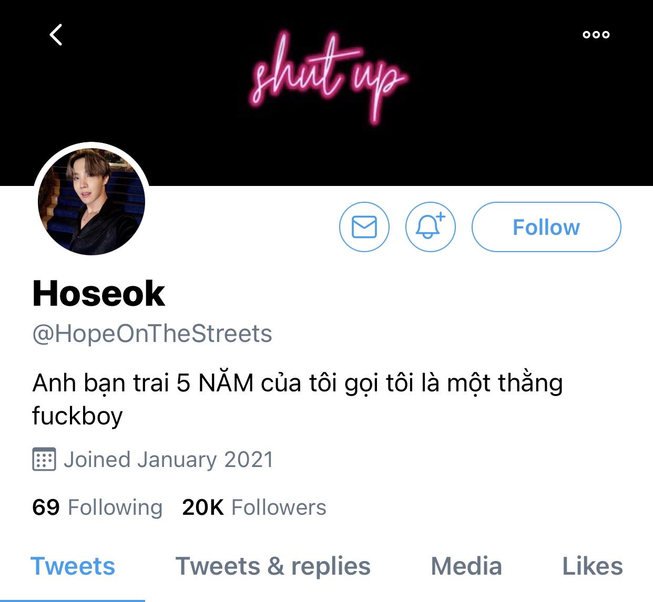653x602 pixels.
Task: Click the word "fuckboy" in the bio
Action: [x=77, y=416]
